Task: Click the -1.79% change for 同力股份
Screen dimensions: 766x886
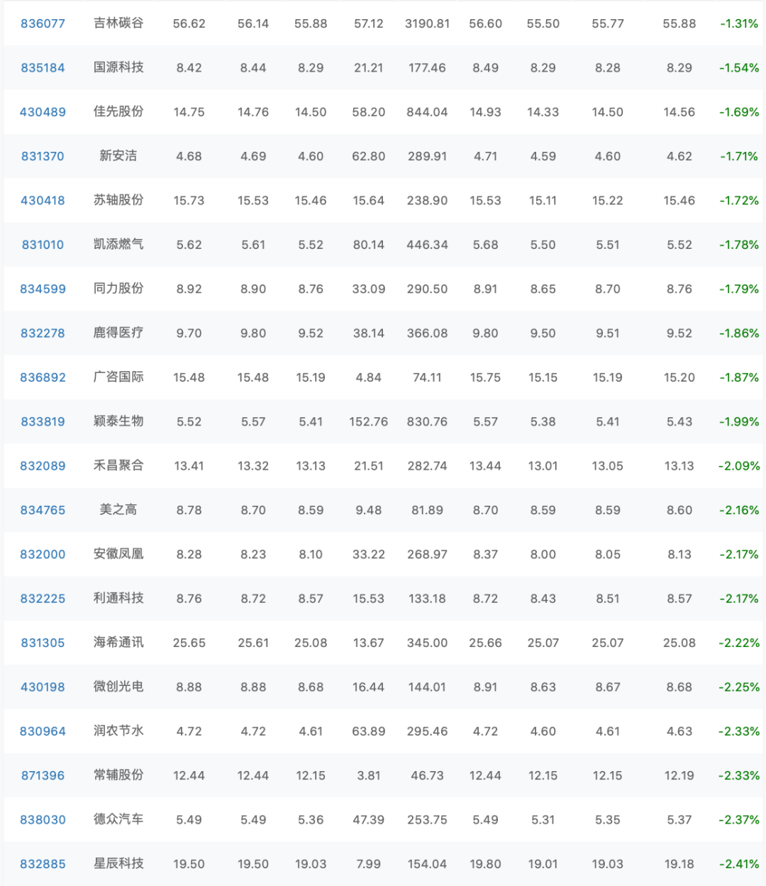Action: [x=739, y=289]
